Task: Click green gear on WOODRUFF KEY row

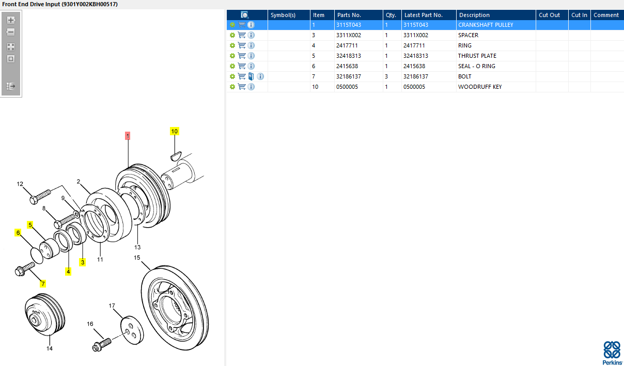Action: (x=232, y=87)
